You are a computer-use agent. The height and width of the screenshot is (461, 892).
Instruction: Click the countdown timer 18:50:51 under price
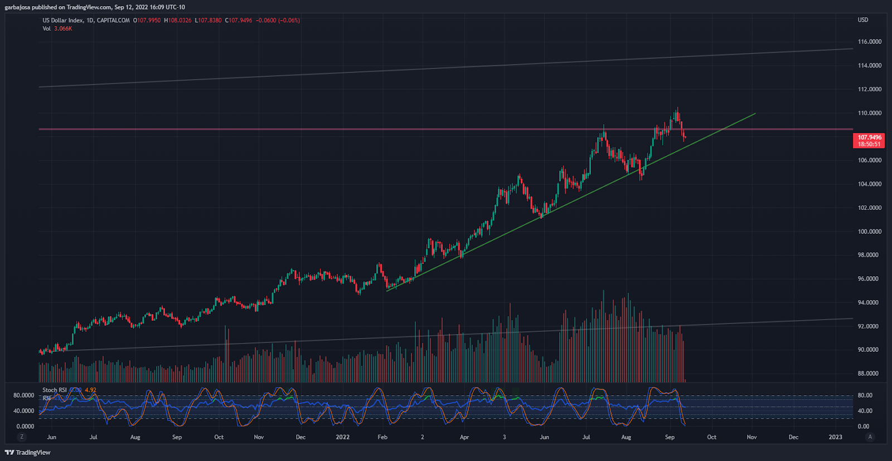click(x=869, y=144)
